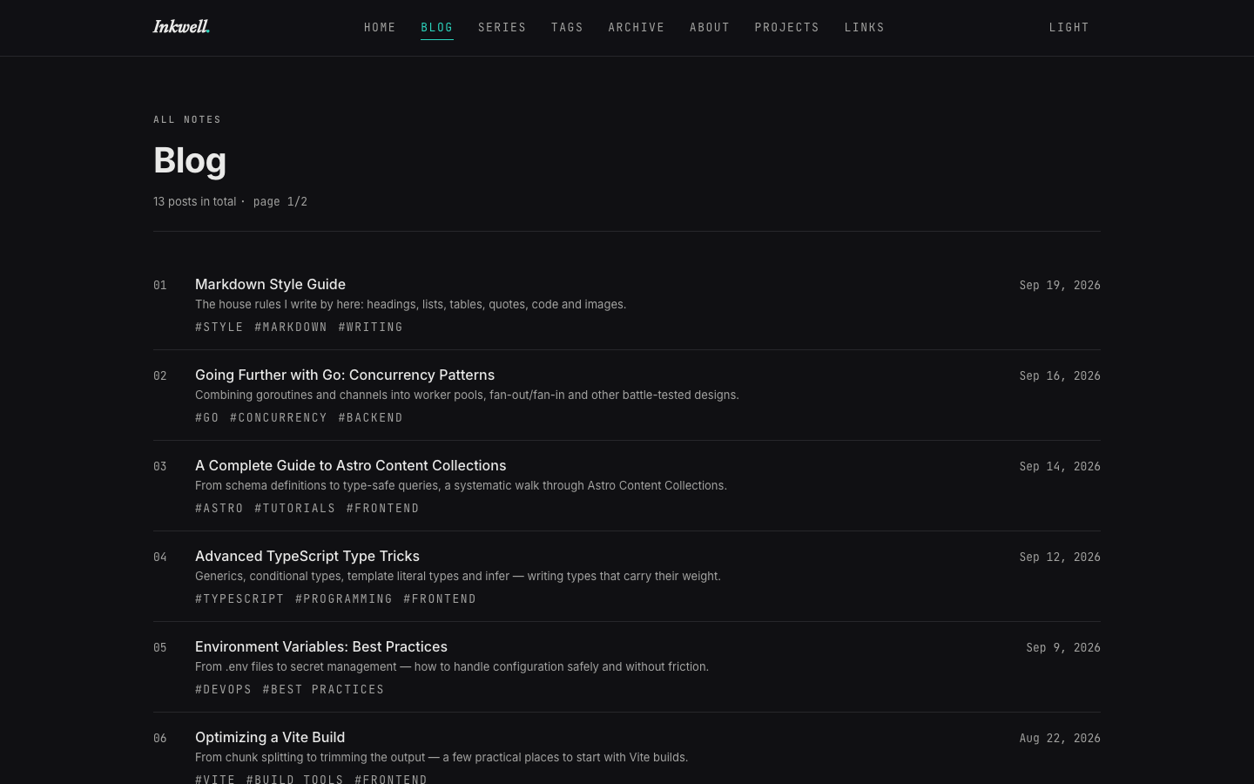Filter by the #TUTORIALS tag

295,509
